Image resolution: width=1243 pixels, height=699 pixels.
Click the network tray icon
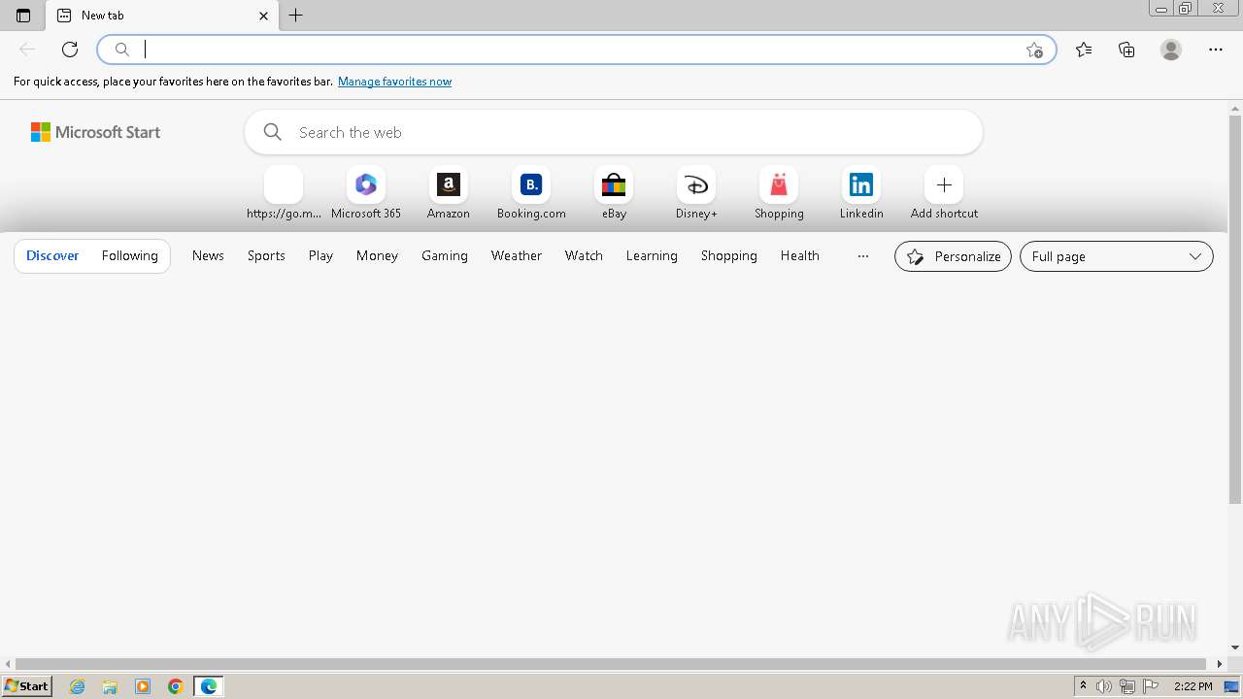click(1127, 686)
